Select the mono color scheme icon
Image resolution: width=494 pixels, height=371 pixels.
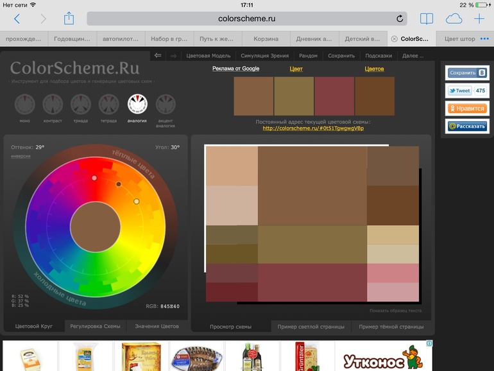[x=24, y=105]
